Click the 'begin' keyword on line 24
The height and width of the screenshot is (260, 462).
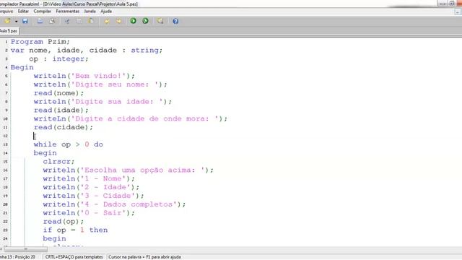pyautogui.click(x=55, y=238)
